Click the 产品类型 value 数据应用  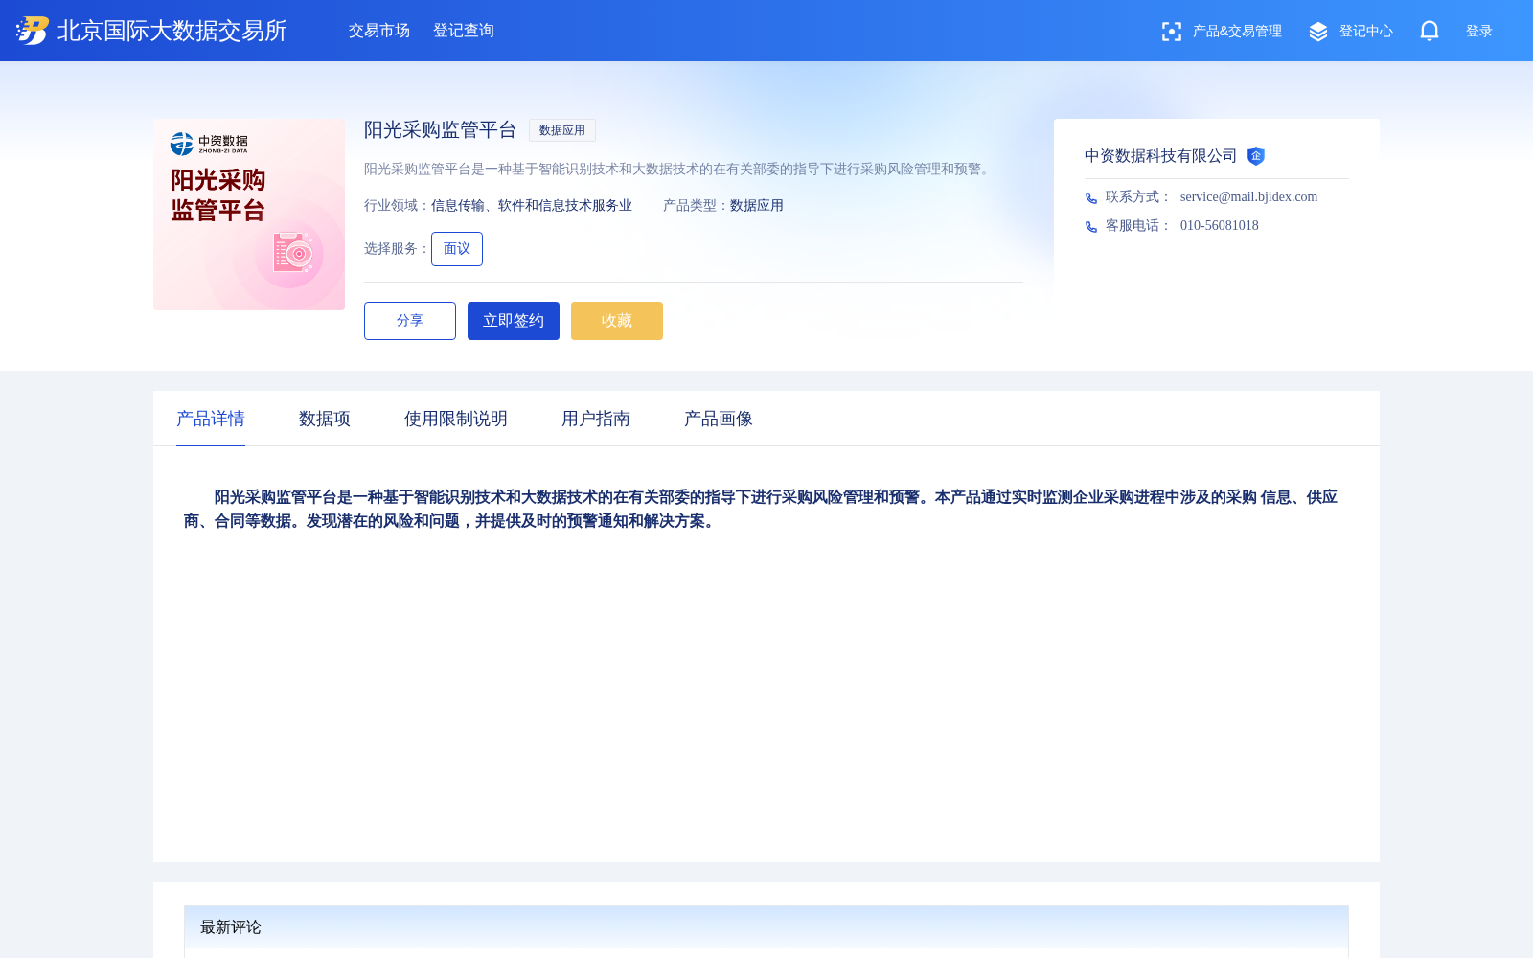tap(757, 206)
